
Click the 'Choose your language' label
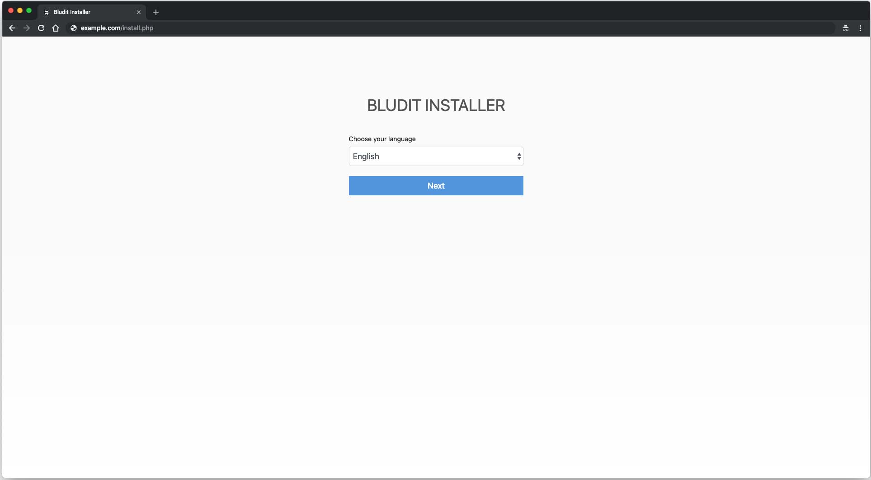click(382, 139)
